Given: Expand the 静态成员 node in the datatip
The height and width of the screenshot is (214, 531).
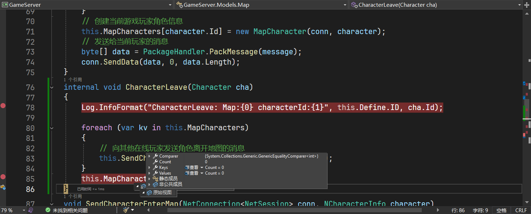Looking at the screenshot, I should (149, 179).
